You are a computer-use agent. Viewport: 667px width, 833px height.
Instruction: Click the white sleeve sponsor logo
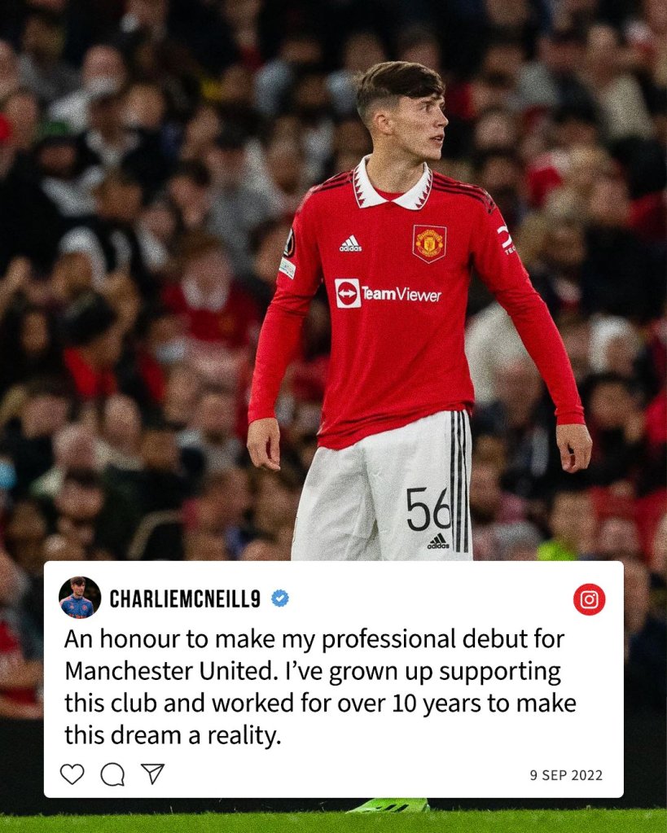(x=505, y=238)
